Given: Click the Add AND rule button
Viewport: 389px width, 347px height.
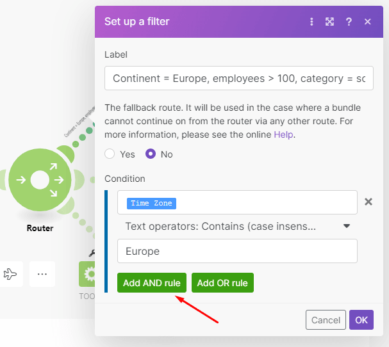Looking at the screenshot, I should point(152,283).
